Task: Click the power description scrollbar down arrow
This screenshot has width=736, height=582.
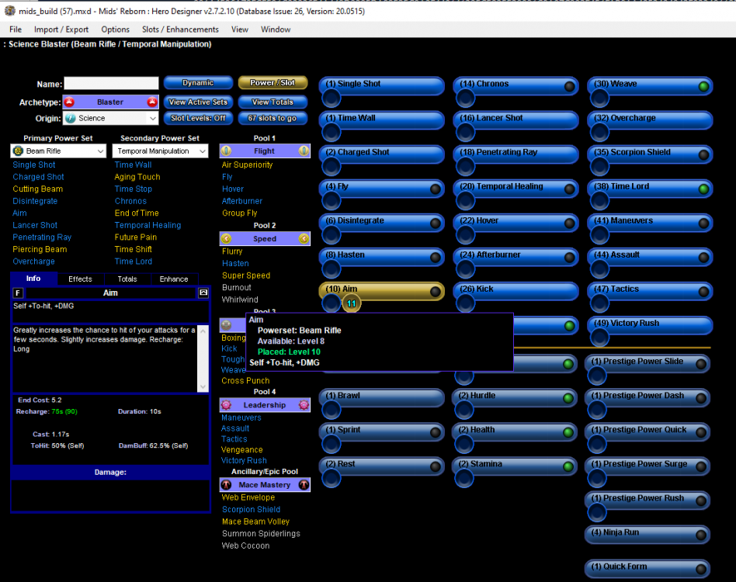Action: (x=203, y=387)
